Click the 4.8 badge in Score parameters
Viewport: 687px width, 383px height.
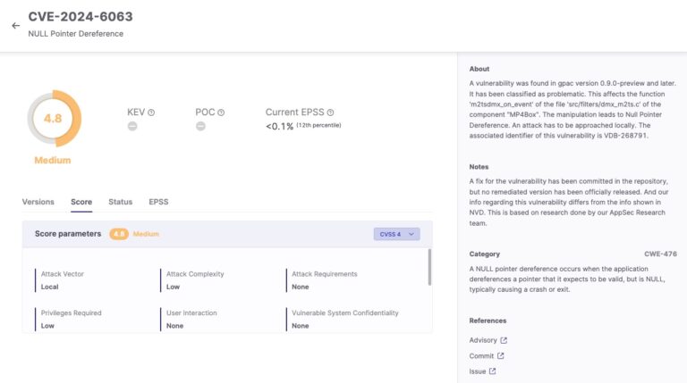pos(119,234)
